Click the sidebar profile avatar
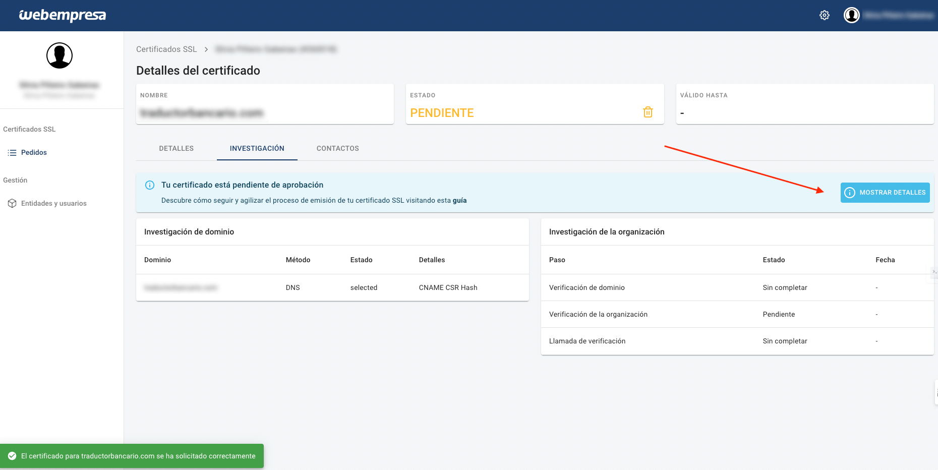Screen dimensions: 938x470 coord(60,55)
